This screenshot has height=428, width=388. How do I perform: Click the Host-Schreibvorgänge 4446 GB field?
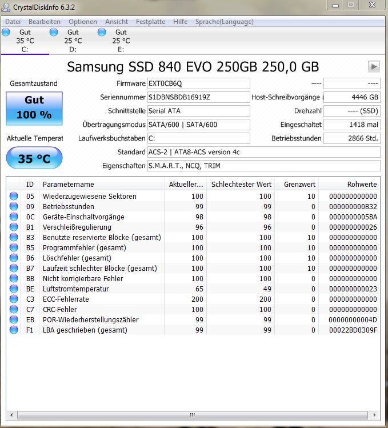[x=351, y=97]
